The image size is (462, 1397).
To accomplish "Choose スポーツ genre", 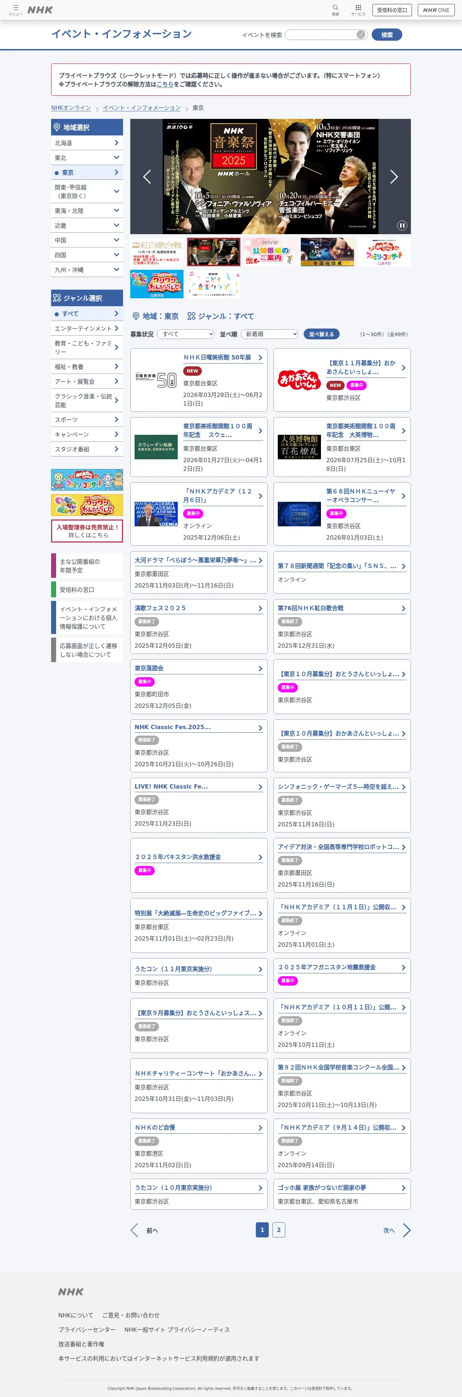I will point(87,420).
